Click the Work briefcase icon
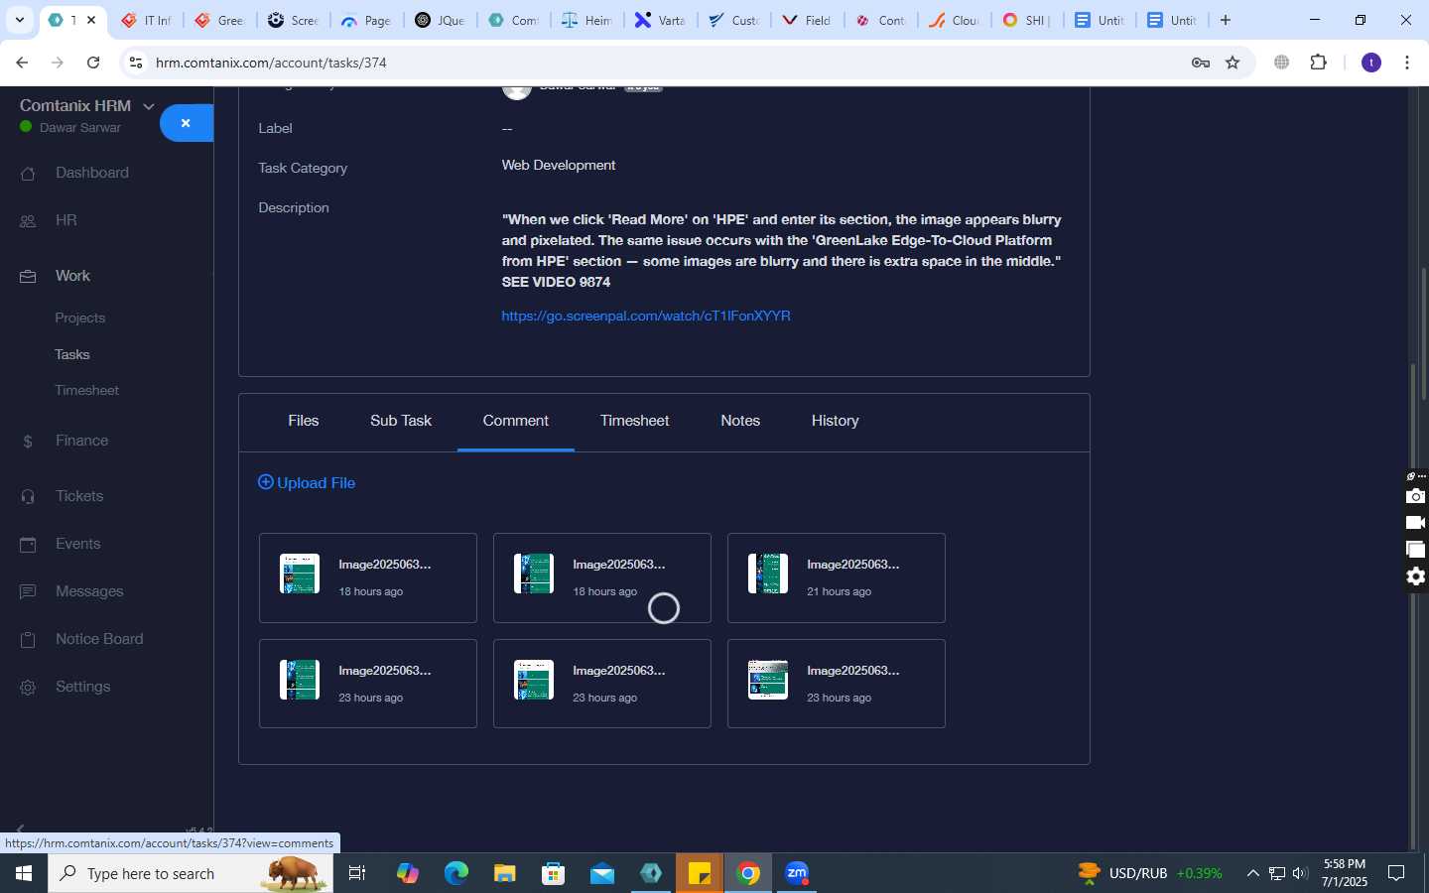Screen dimensions: 1429x893 pyautogui.click(x=28, y=276)
